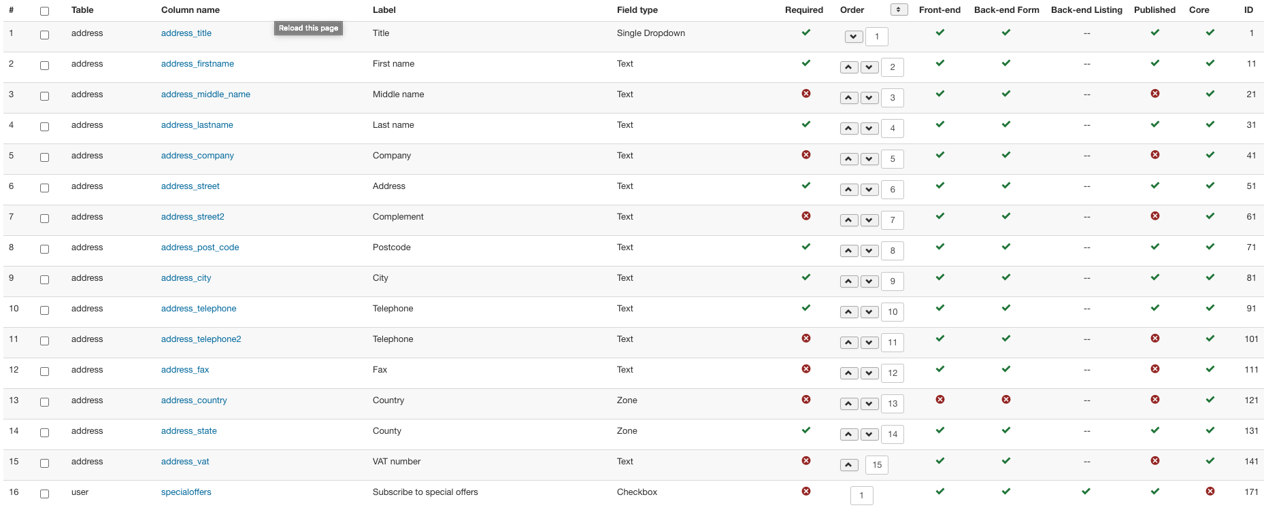The width and height of the screenshot is (1264, 531).
Task: Check the address_lastname row checkbox
Action: point(45,126)
